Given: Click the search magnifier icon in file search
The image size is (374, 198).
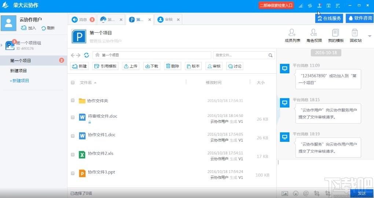Looking at the screenshot, I should pos(271,55).
